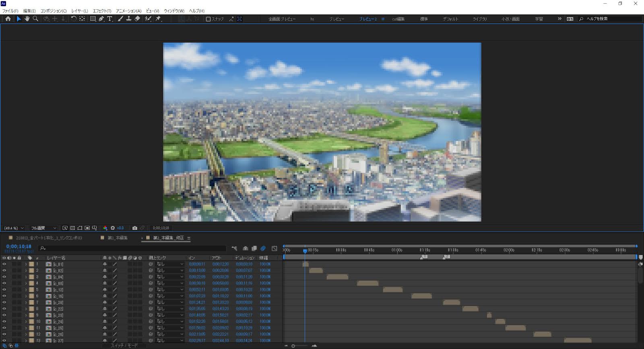Click the color channel RGB icon
Screen dimensions: 644x349
pos(105,228)
